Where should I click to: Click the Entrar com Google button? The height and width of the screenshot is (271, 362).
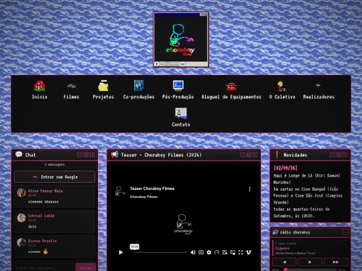pos(54,177)
